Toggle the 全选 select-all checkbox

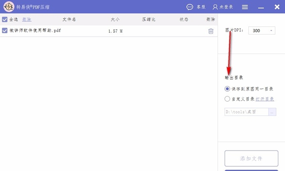pos(5,19)
